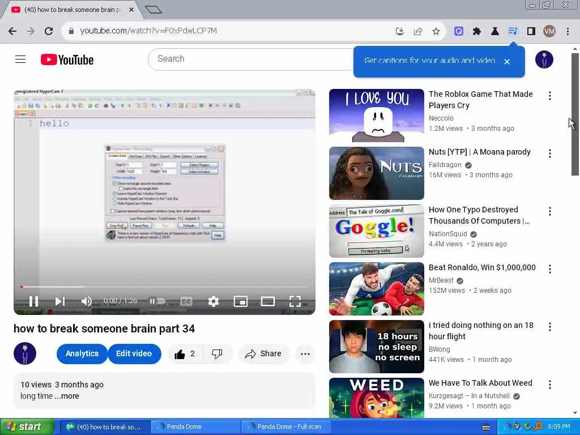Switch to Panda Dome taskbar item
580x435 pixels.
pos(195,427)
